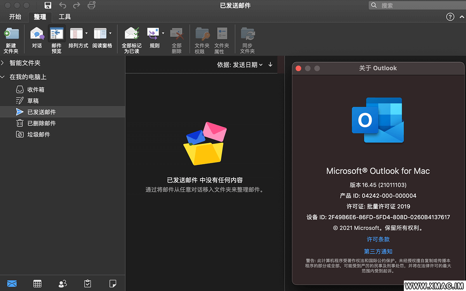Click the New Folder (新建文件夹) icon

point(11,34)
